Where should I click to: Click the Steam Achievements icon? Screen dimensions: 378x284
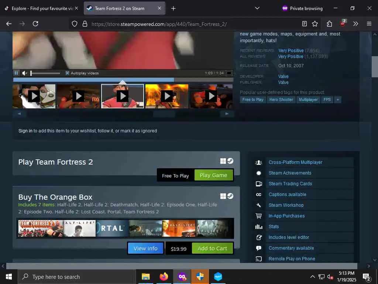click(x=259, y=173)
